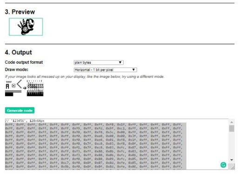Click the arrow icon in example graphic
This screenshot has height=174, width=240.
(x=25, y=88)
